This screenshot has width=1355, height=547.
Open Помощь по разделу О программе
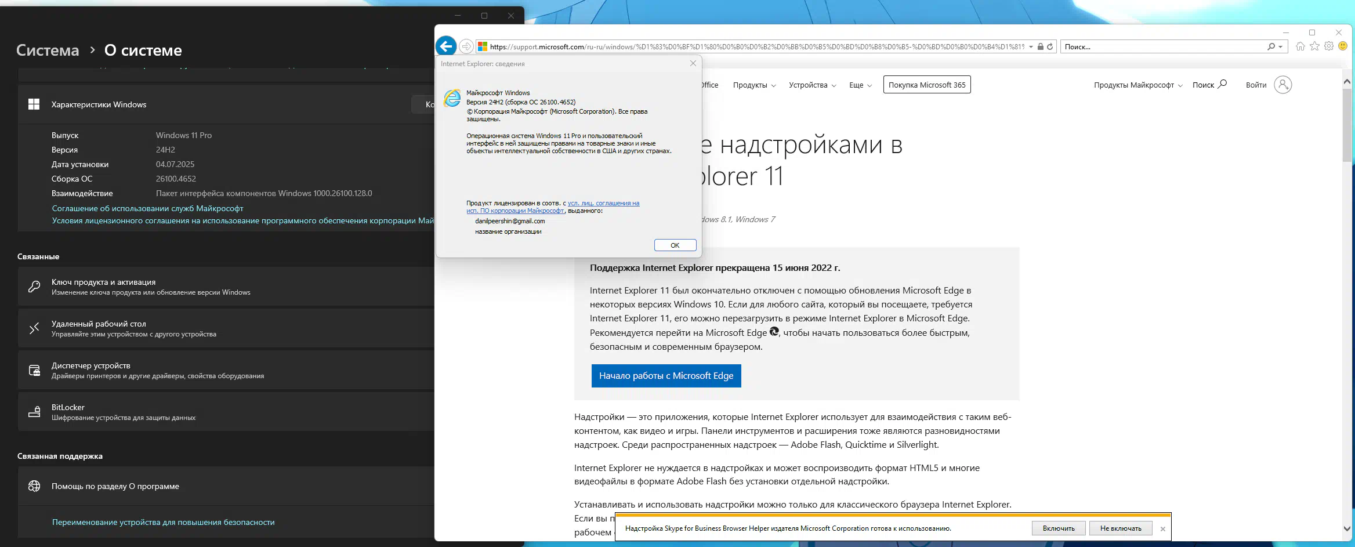pos(226,486)
